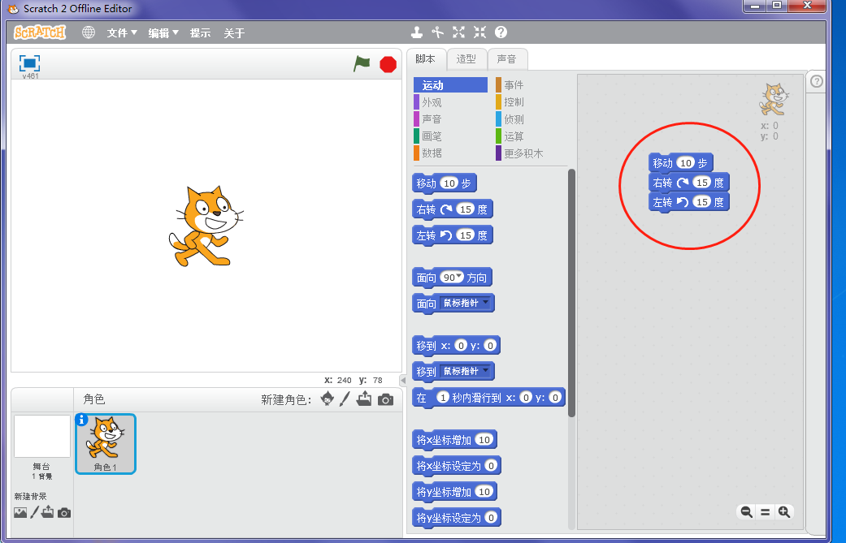Switch stage to full-screen presentation mode
This screenshot has height=543, width=846.
pos(30,63)
